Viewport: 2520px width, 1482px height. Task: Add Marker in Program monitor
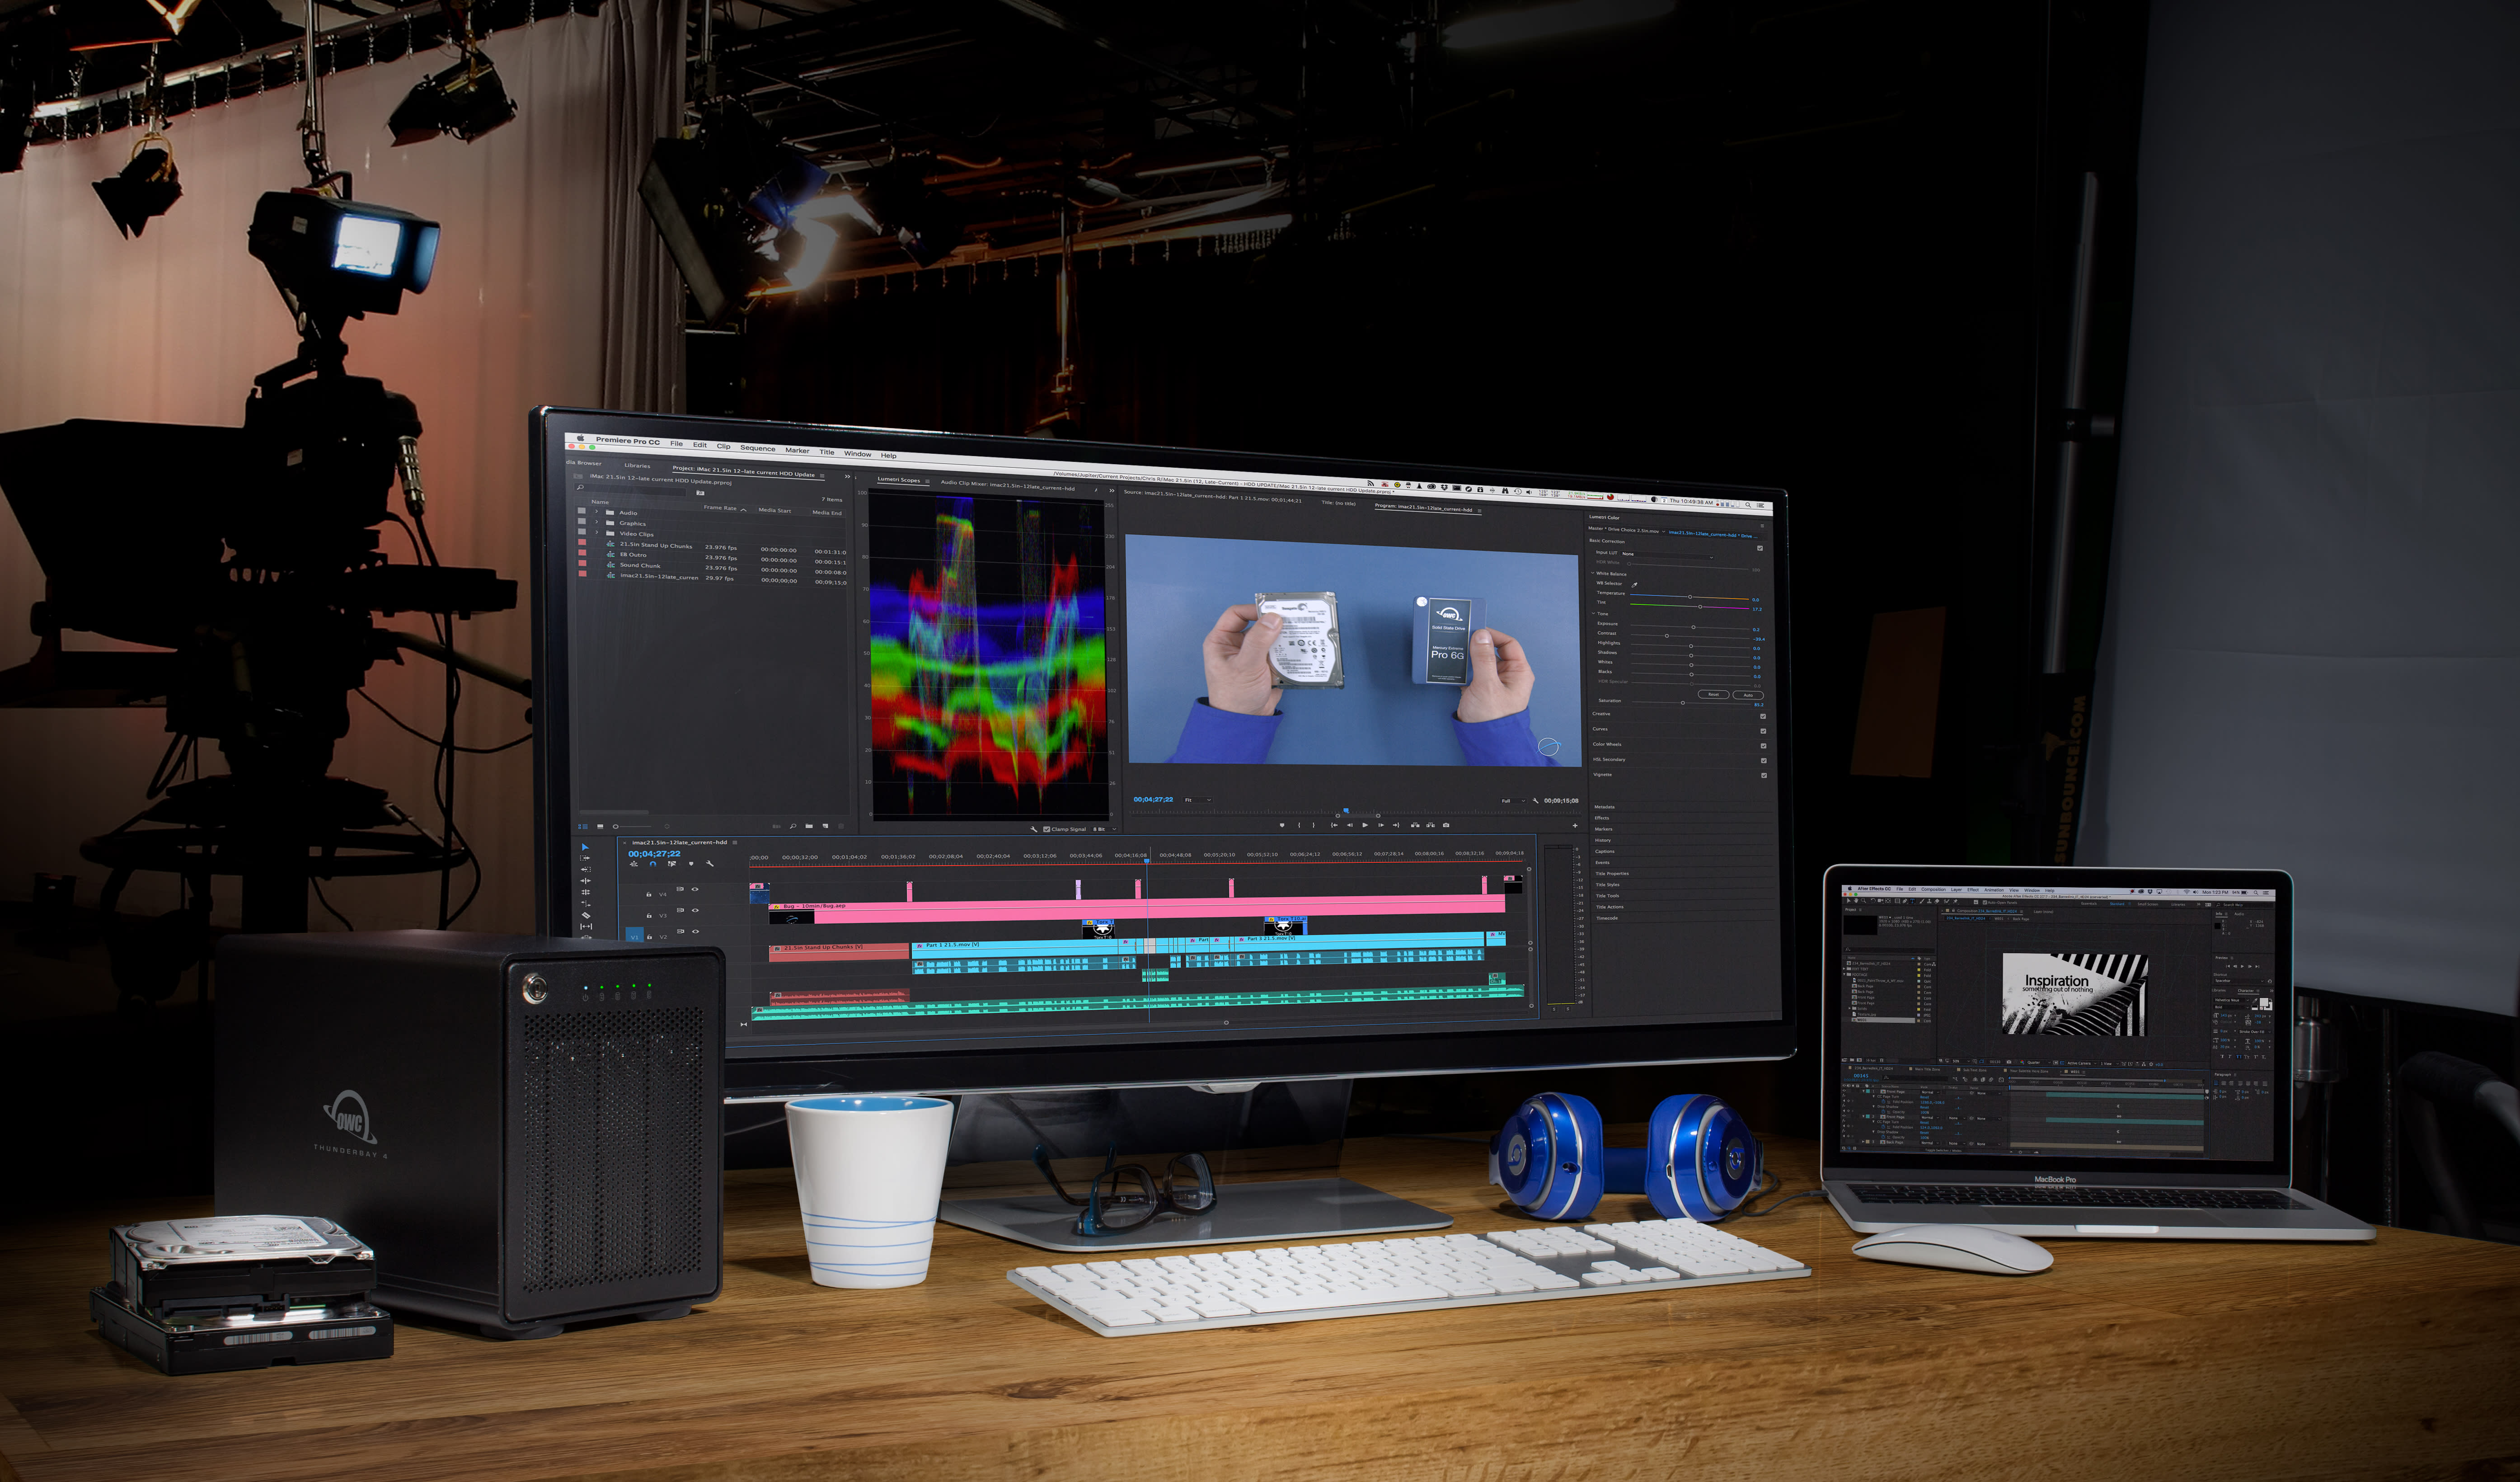[1282, 825]
